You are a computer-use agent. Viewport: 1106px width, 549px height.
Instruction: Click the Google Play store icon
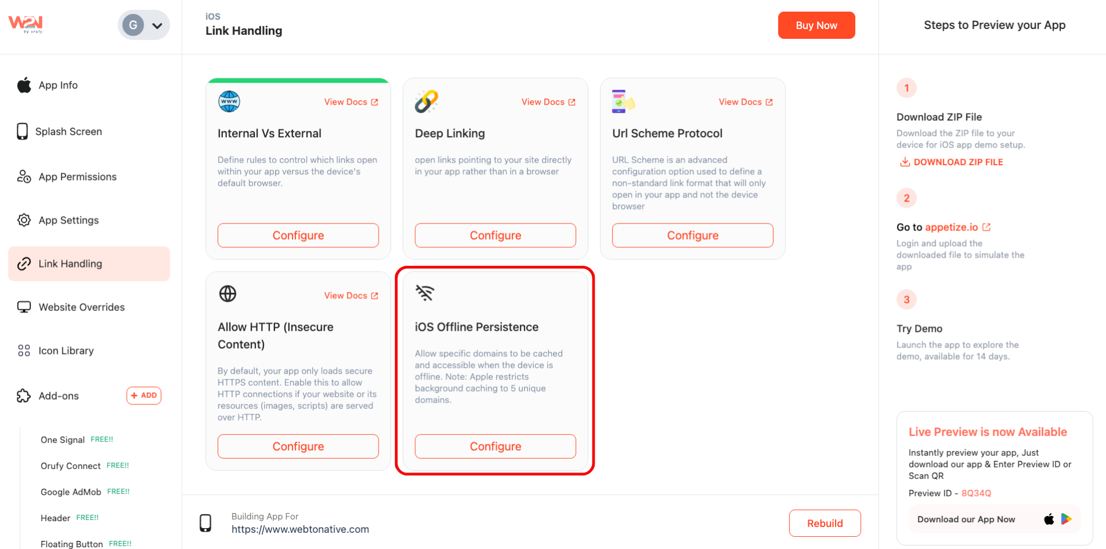click(1066, 519)
